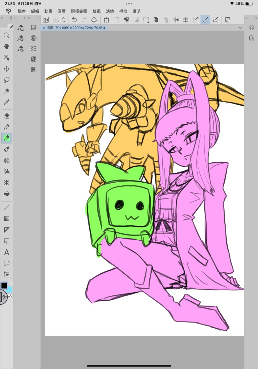Select the Eraser tool

6,116
